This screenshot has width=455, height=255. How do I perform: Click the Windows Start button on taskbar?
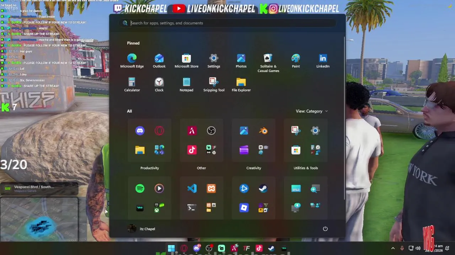(x=171, y=248)
